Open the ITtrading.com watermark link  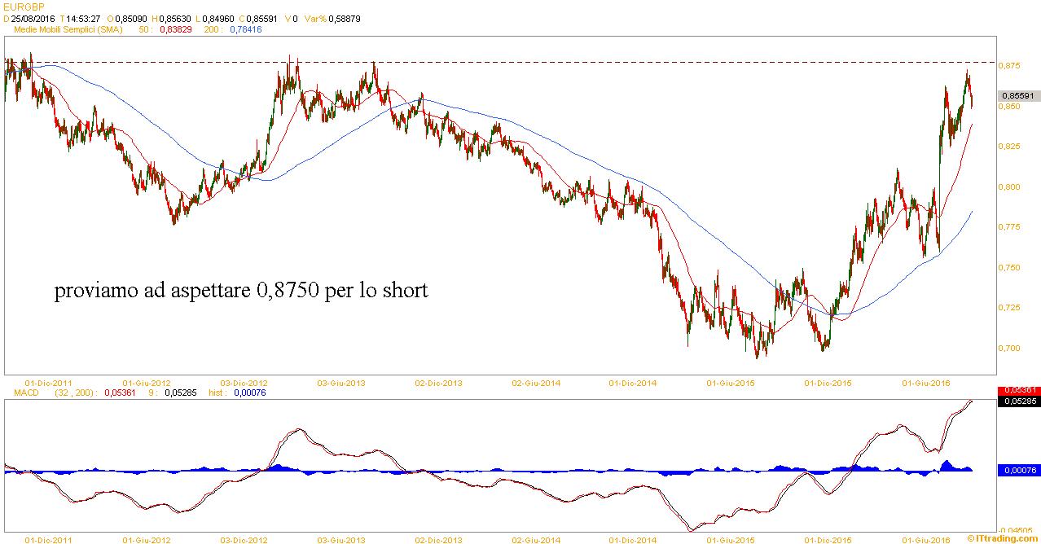(x=1004, y=538)
